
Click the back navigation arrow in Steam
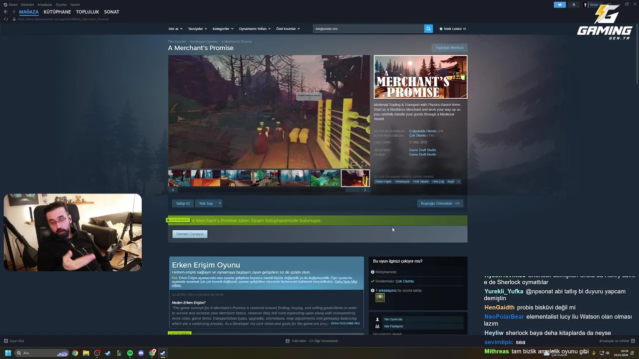pos(6,12)
